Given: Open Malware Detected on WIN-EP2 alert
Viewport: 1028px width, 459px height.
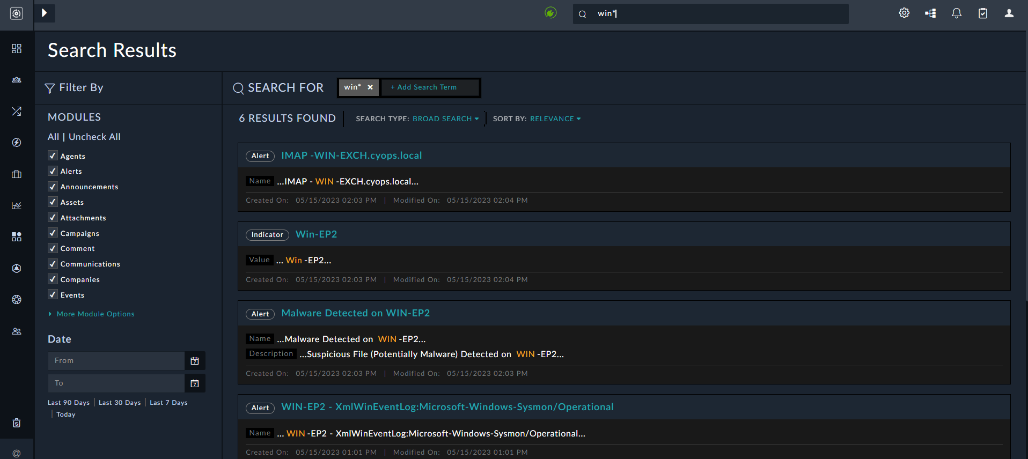Looking at the screenshot, I should pos(355,313).
